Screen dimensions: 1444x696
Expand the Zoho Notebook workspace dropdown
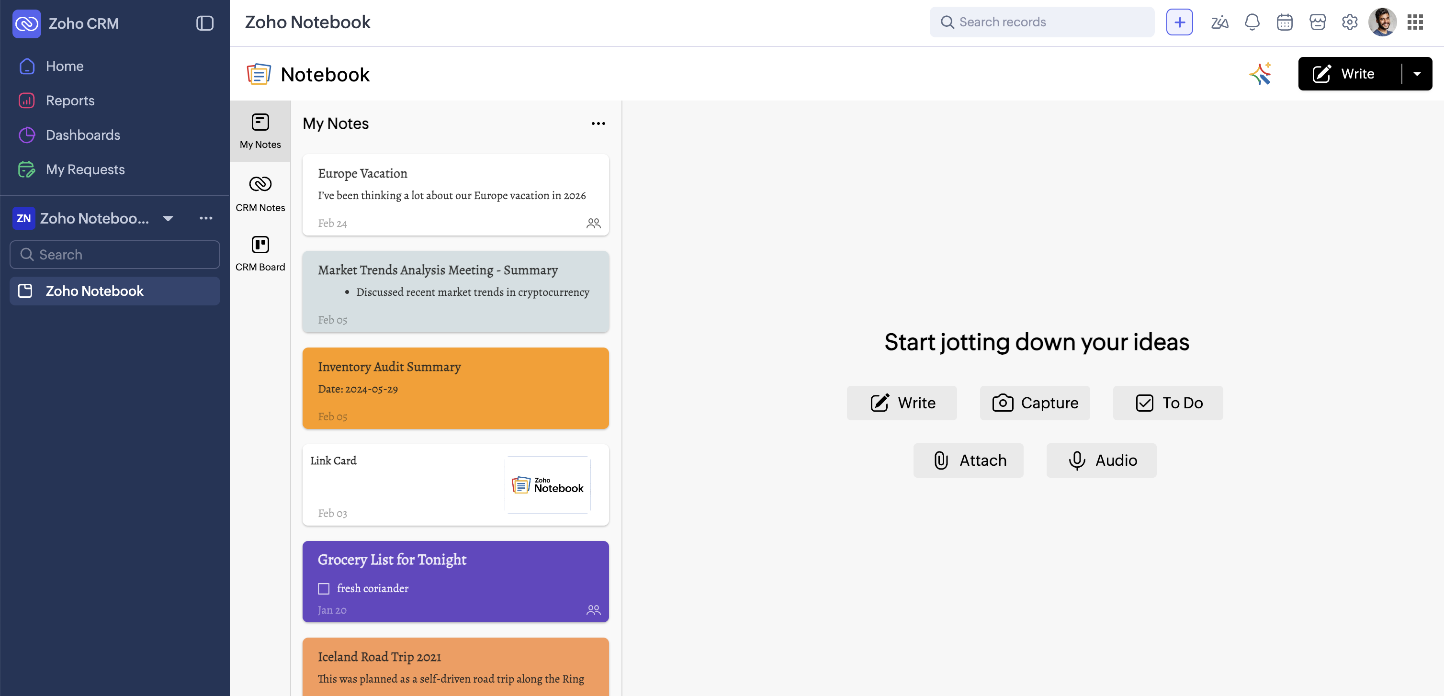pyautogui.click(x=168, y=219)
